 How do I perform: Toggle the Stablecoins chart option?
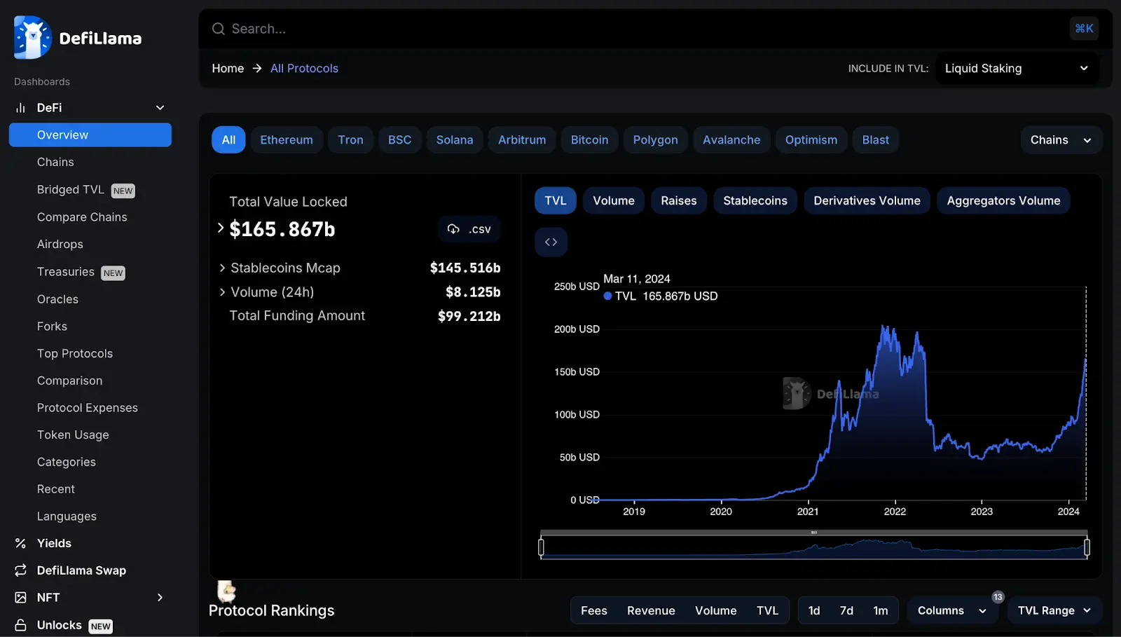pos(755,201)
